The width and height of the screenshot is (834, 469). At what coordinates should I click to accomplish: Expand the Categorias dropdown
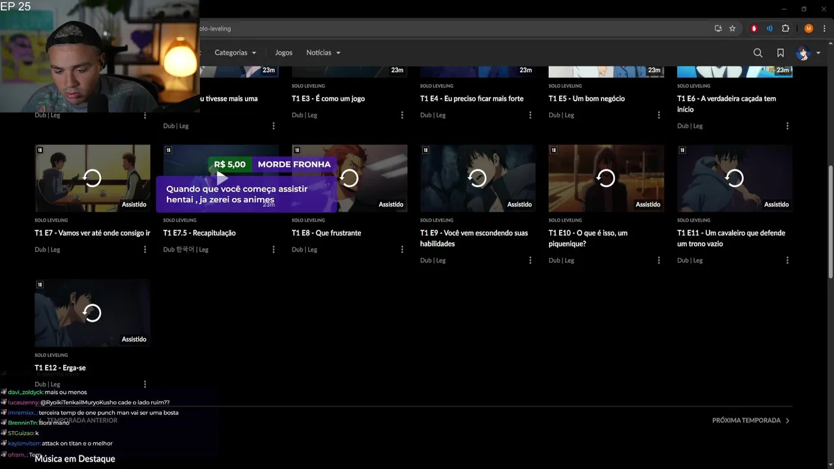235,53
